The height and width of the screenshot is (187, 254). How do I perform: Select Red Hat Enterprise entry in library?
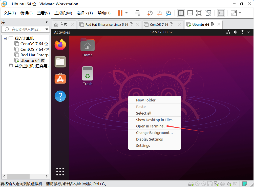(x=32, y=55)
